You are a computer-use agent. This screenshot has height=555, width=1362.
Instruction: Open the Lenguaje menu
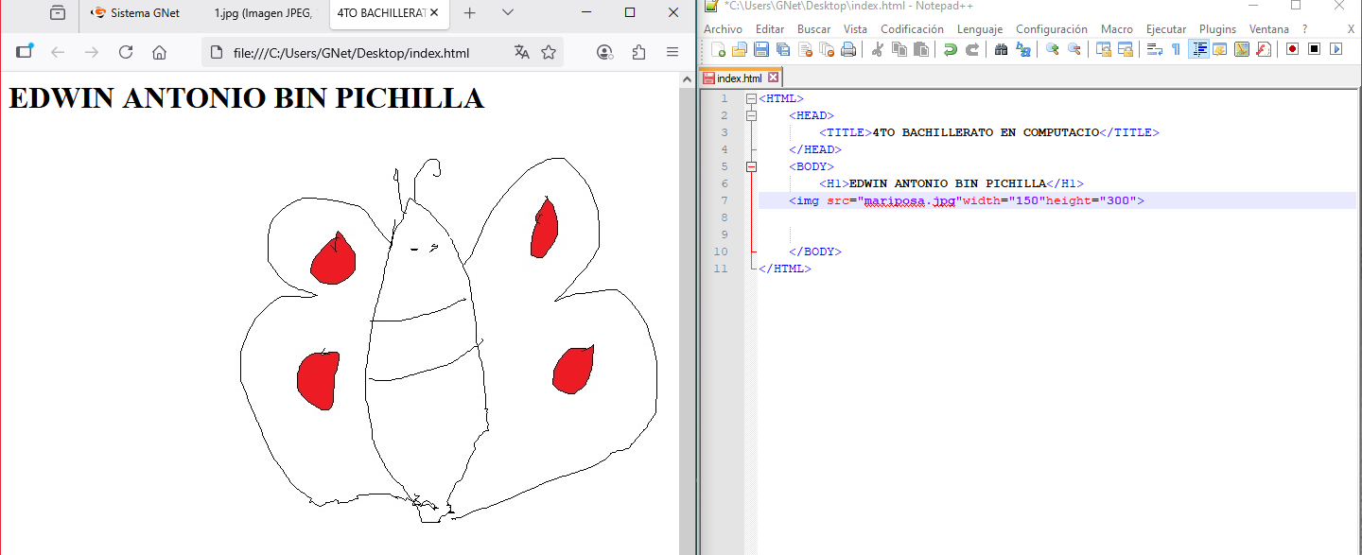coord(979,29)
